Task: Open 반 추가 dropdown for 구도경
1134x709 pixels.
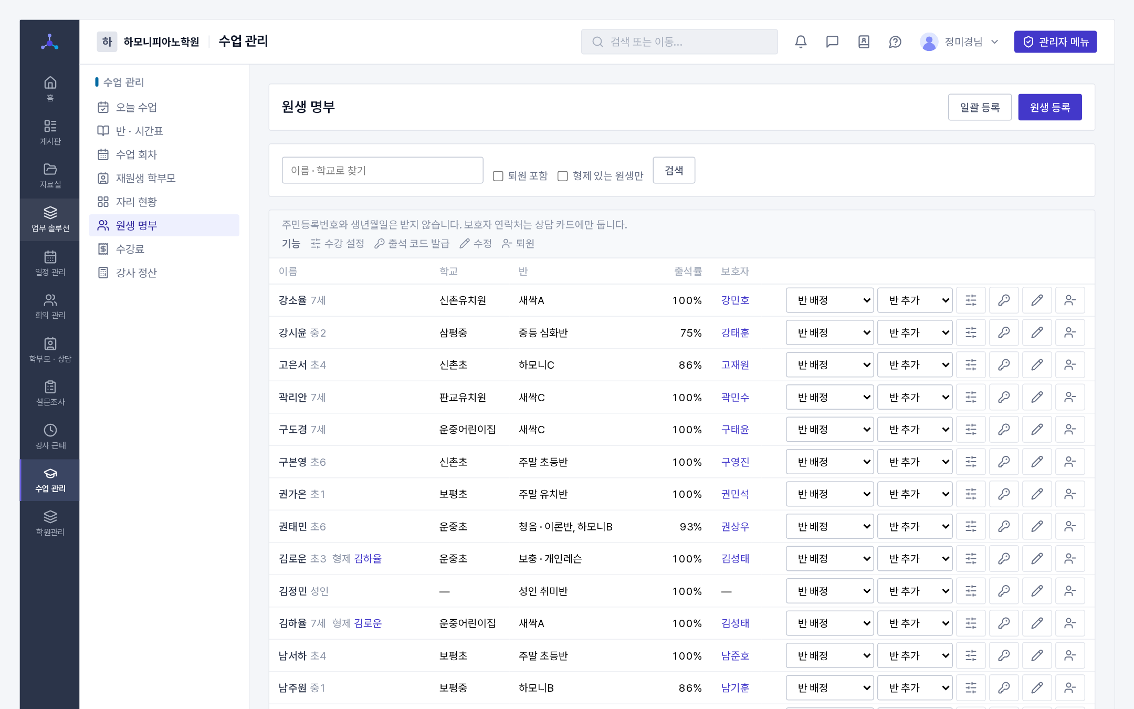Action: pos(915,430)
